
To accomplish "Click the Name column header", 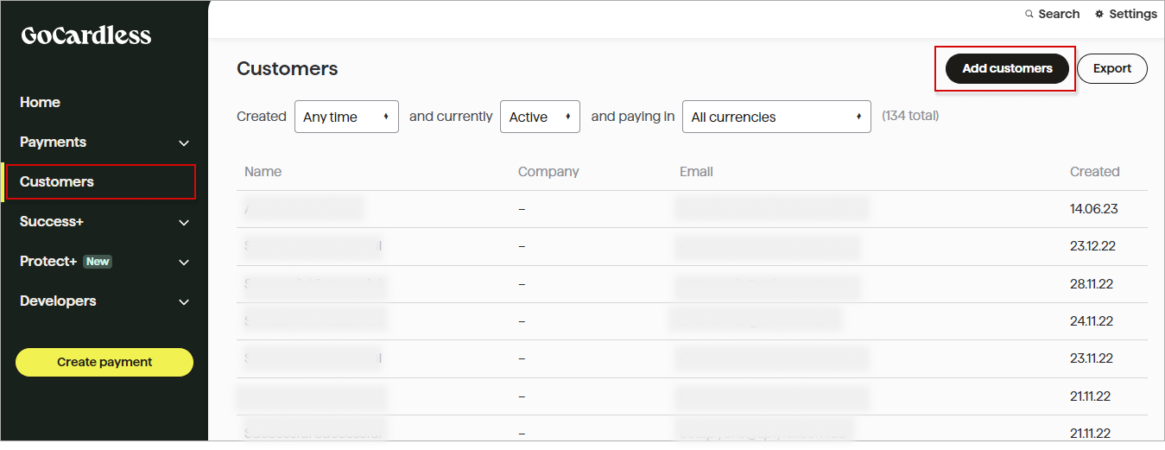I will [263, 172].
